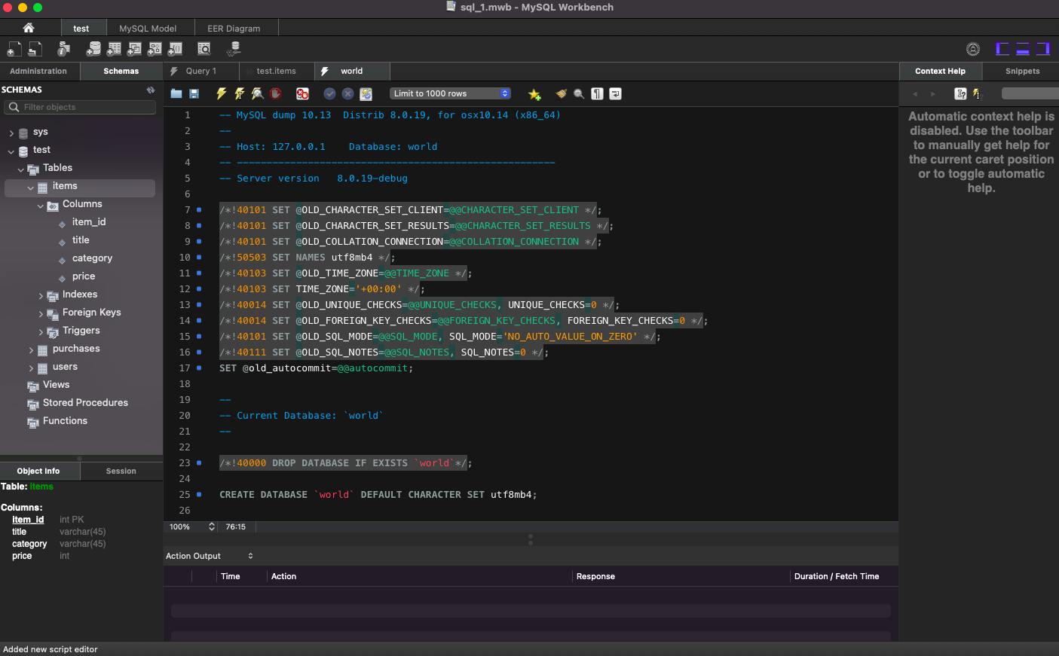
Task: Commit the transaction checkmark icon
Action: pos(329,93)
